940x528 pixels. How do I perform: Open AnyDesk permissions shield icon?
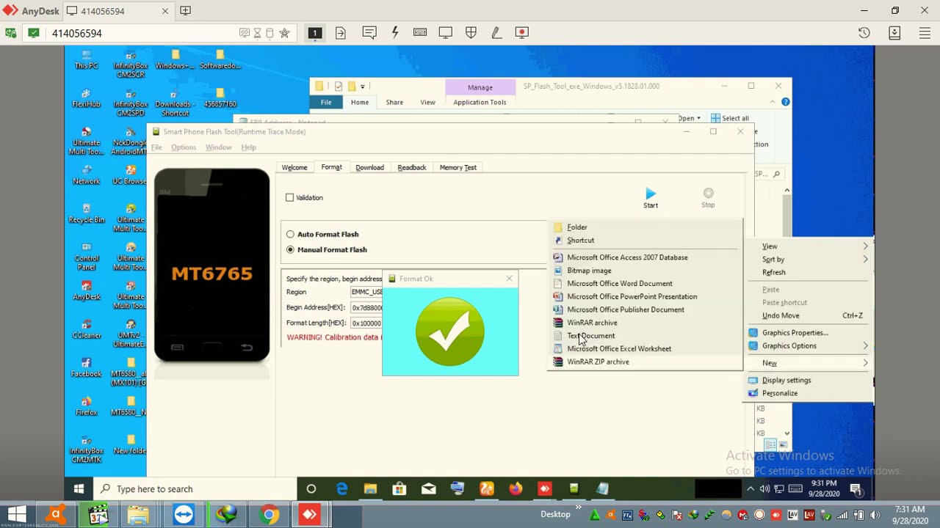[471, 32]
